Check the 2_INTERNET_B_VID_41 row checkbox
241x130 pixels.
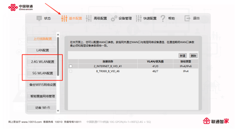(x=71, y=66)
